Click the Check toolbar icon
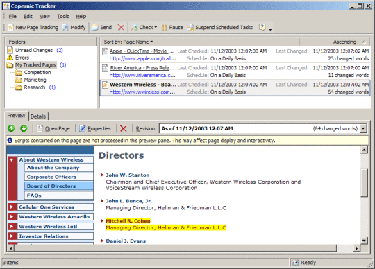The height and width of the screenshot is (269, 375). tap(135, 28)
